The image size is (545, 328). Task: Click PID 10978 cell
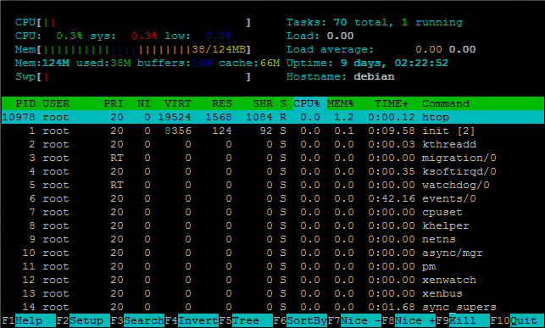coord(19,117)
